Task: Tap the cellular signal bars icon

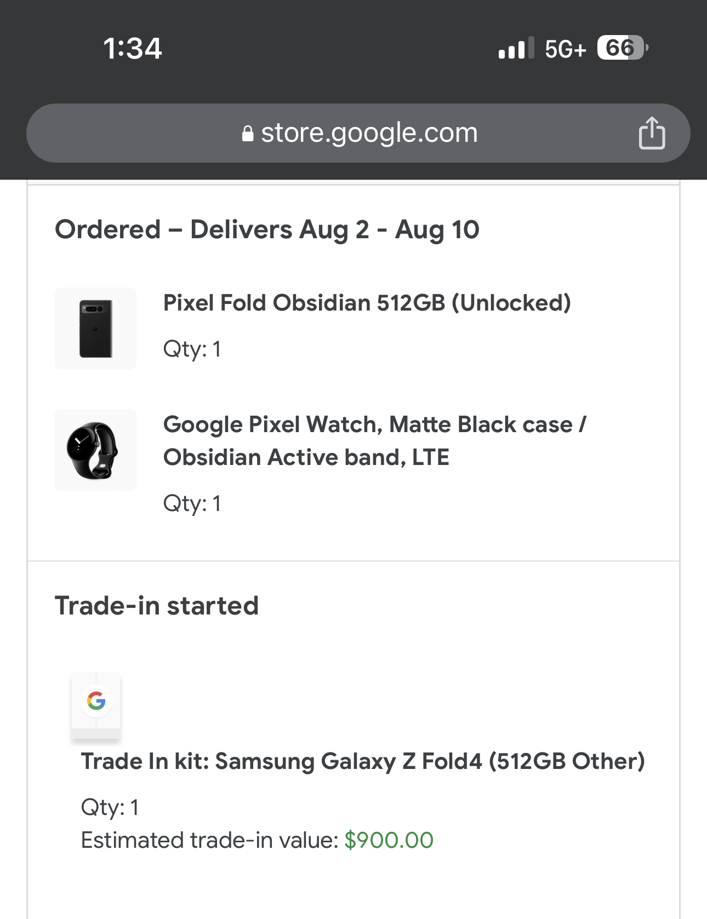Action: (x=516, y=48)
